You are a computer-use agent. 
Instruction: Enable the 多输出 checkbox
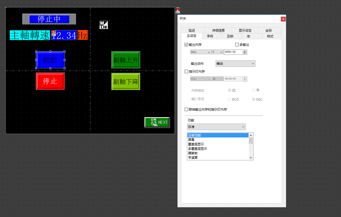click(x=237, y=45)
